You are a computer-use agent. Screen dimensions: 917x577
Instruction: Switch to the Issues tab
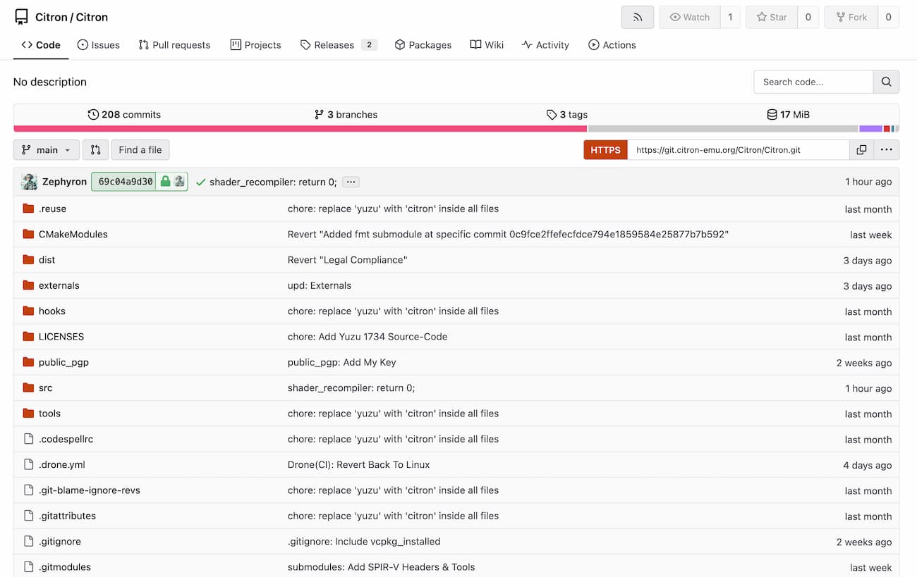coord(98,45)
